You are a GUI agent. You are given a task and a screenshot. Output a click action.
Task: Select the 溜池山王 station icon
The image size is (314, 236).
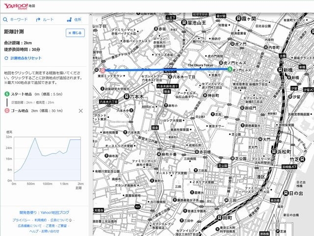tap(183, 22)
